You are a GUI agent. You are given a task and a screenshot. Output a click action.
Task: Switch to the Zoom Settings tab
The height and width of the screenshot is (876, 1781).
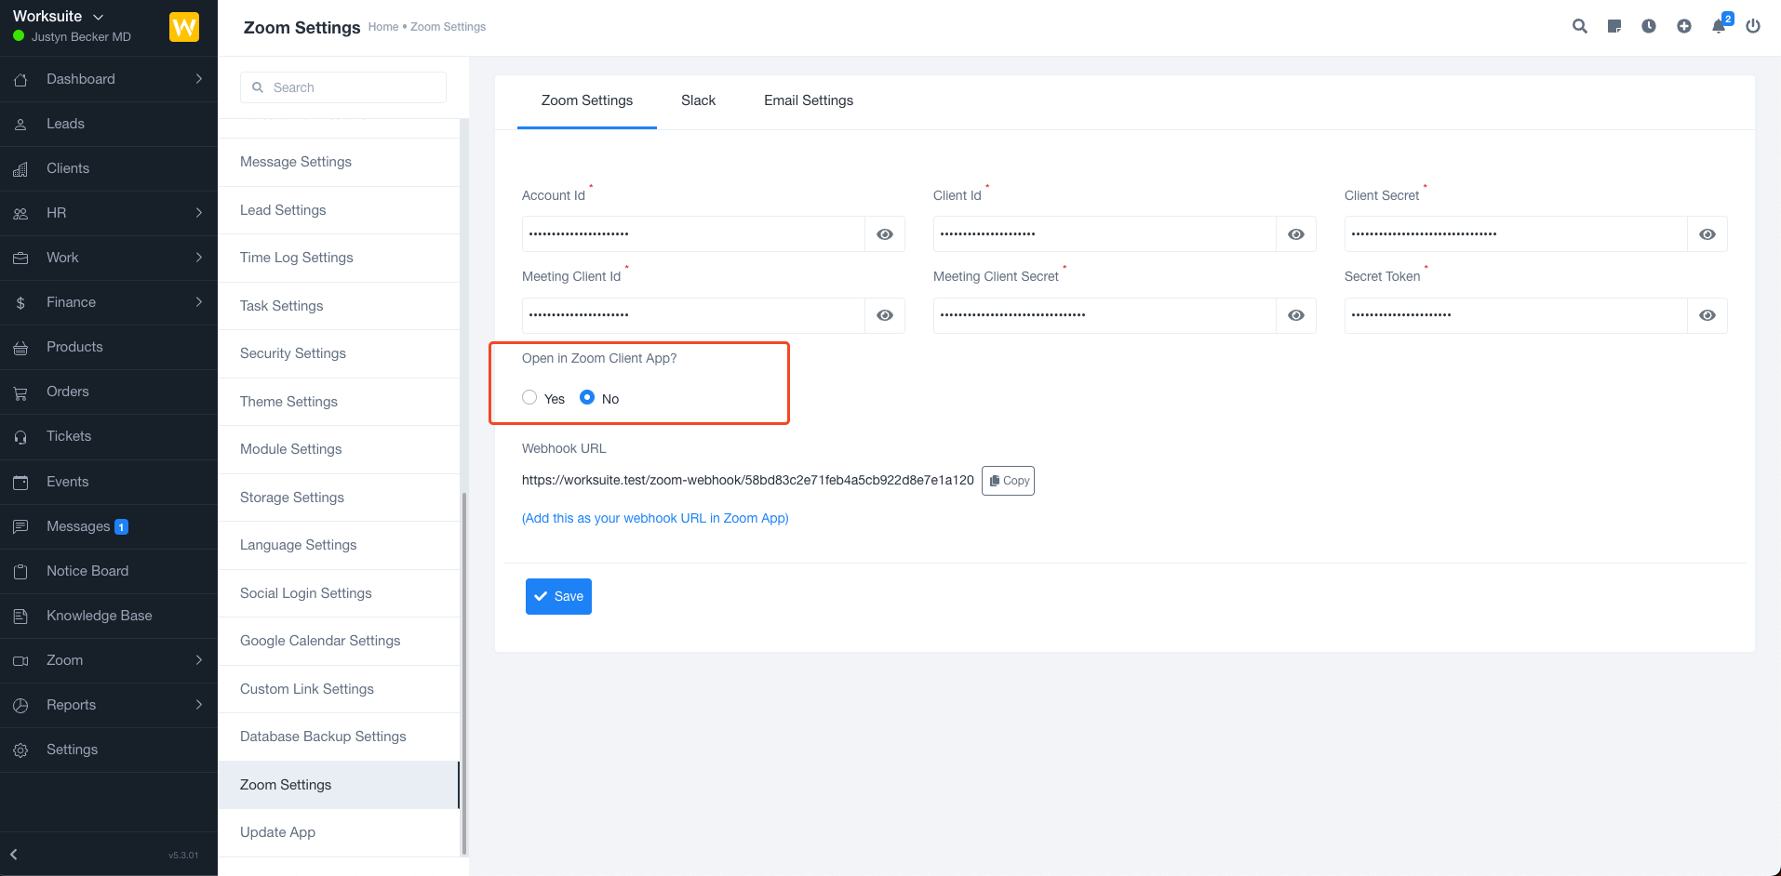coord(587,100)
